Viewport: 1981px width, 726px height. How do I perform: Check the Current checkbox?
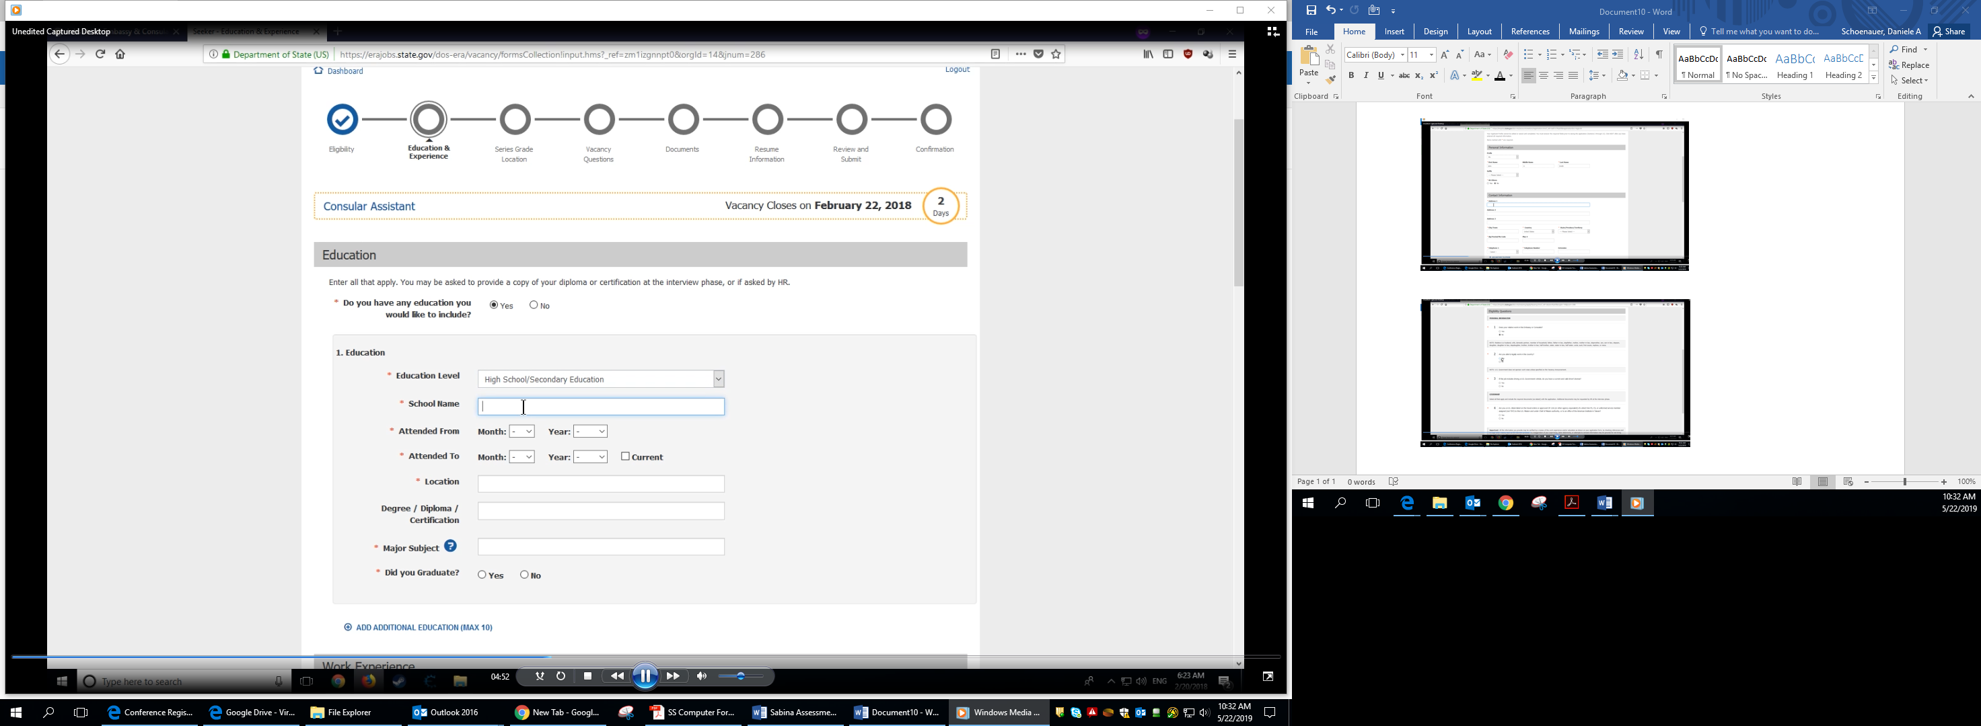(625, 456)
